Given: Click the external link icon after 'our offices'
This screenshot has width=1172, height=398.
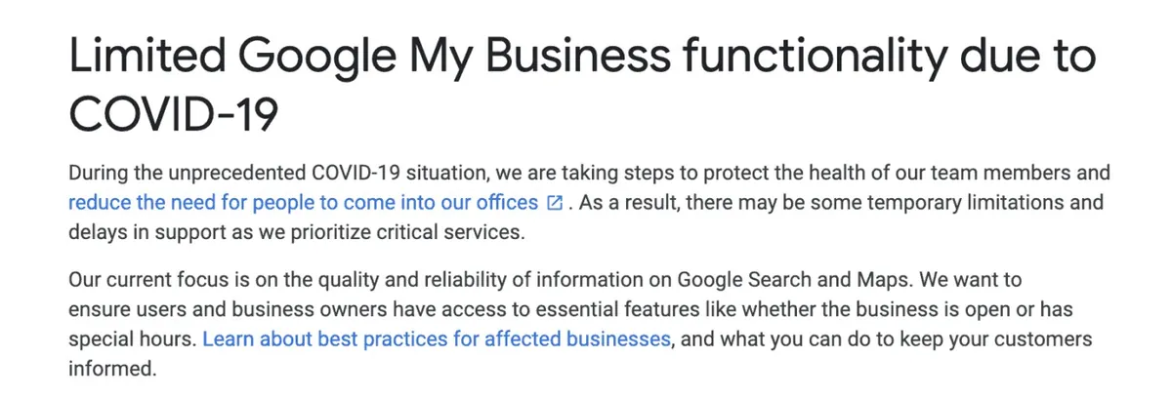Looking at the screenshot, I should [x=555, y=203].
